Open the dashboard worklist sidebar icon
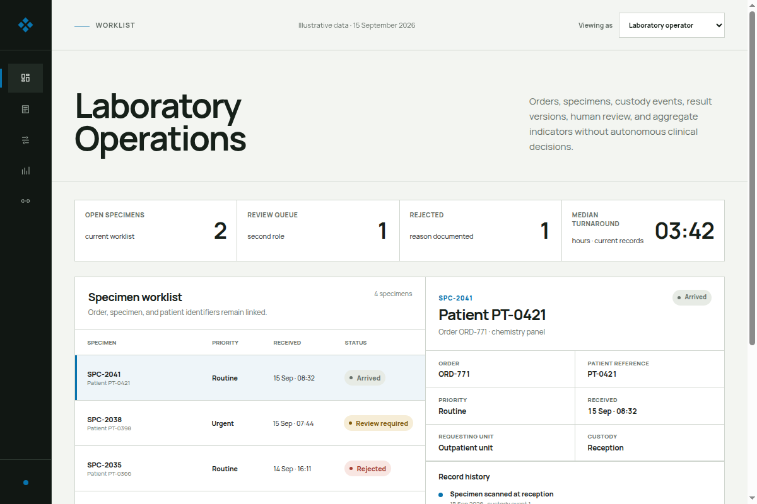757x504 pixels. 25,78
